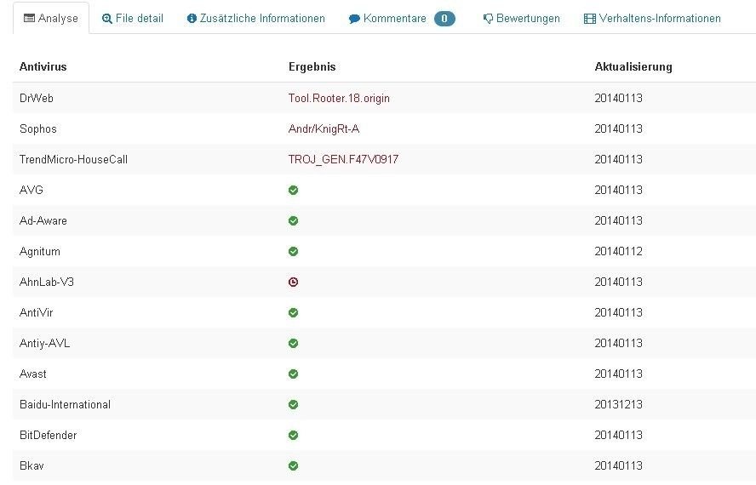Click the Avast antivirus name
This screenshot has width=756, height=485.
pos(33,374)
